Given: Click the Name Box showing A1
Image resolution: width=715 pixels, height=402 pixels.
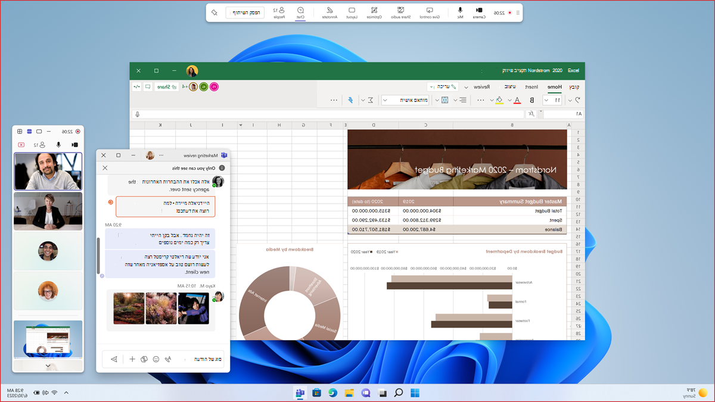Looking at the screenshot, I should click(564, 114).
